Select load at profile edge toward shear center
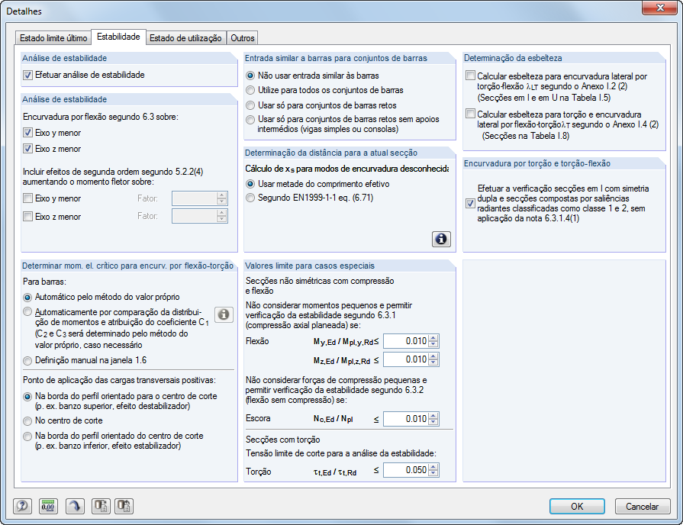This screenshot has height=525, width=683. (27, 397)
